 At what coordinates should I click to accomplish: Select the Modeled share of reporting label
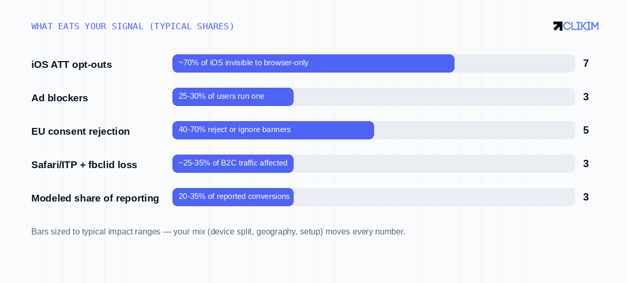coord(95,198)
